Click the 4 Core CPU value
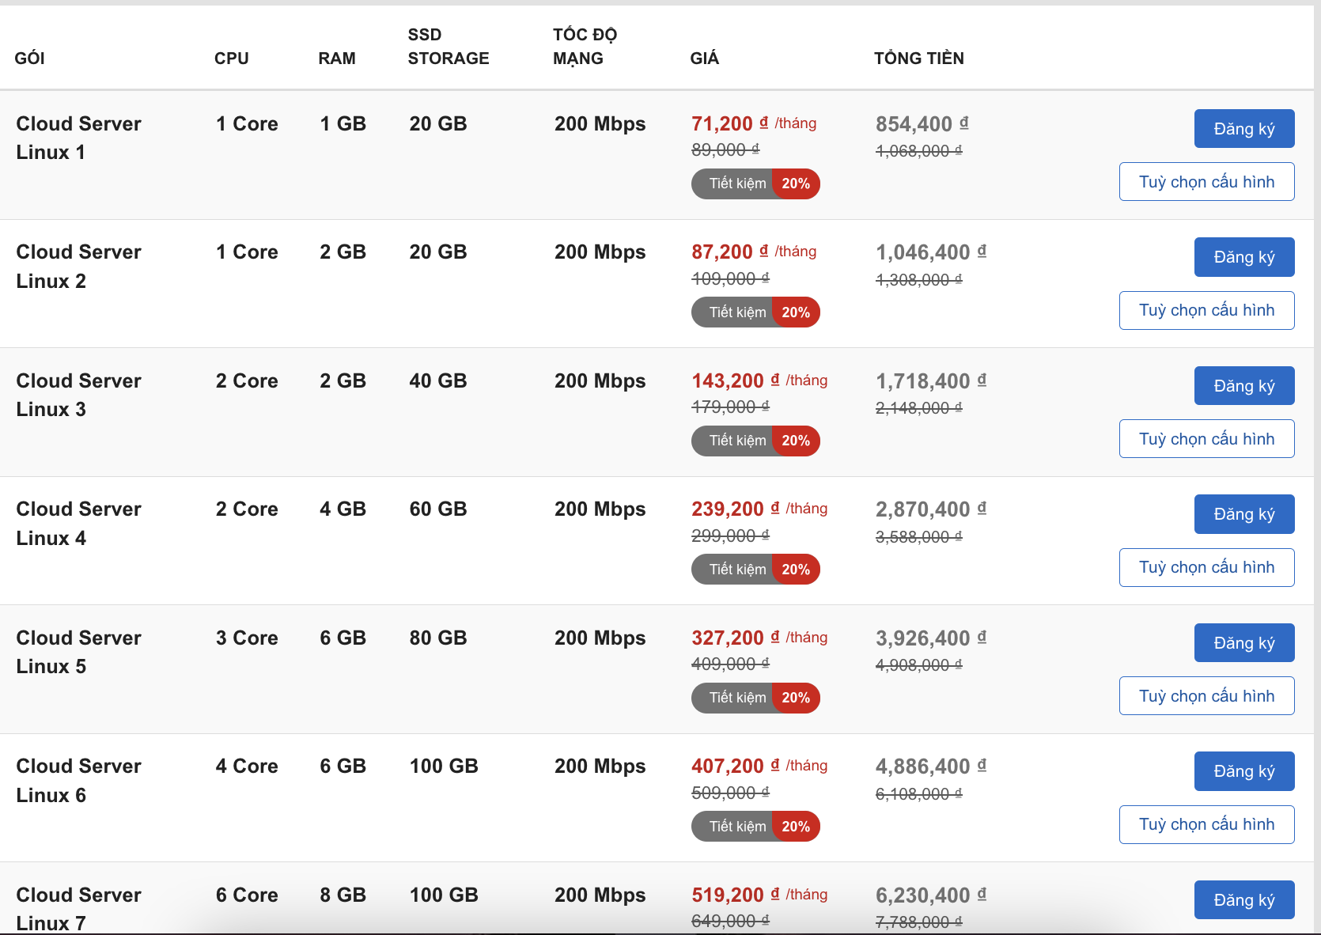 click(x=247, y=767)
